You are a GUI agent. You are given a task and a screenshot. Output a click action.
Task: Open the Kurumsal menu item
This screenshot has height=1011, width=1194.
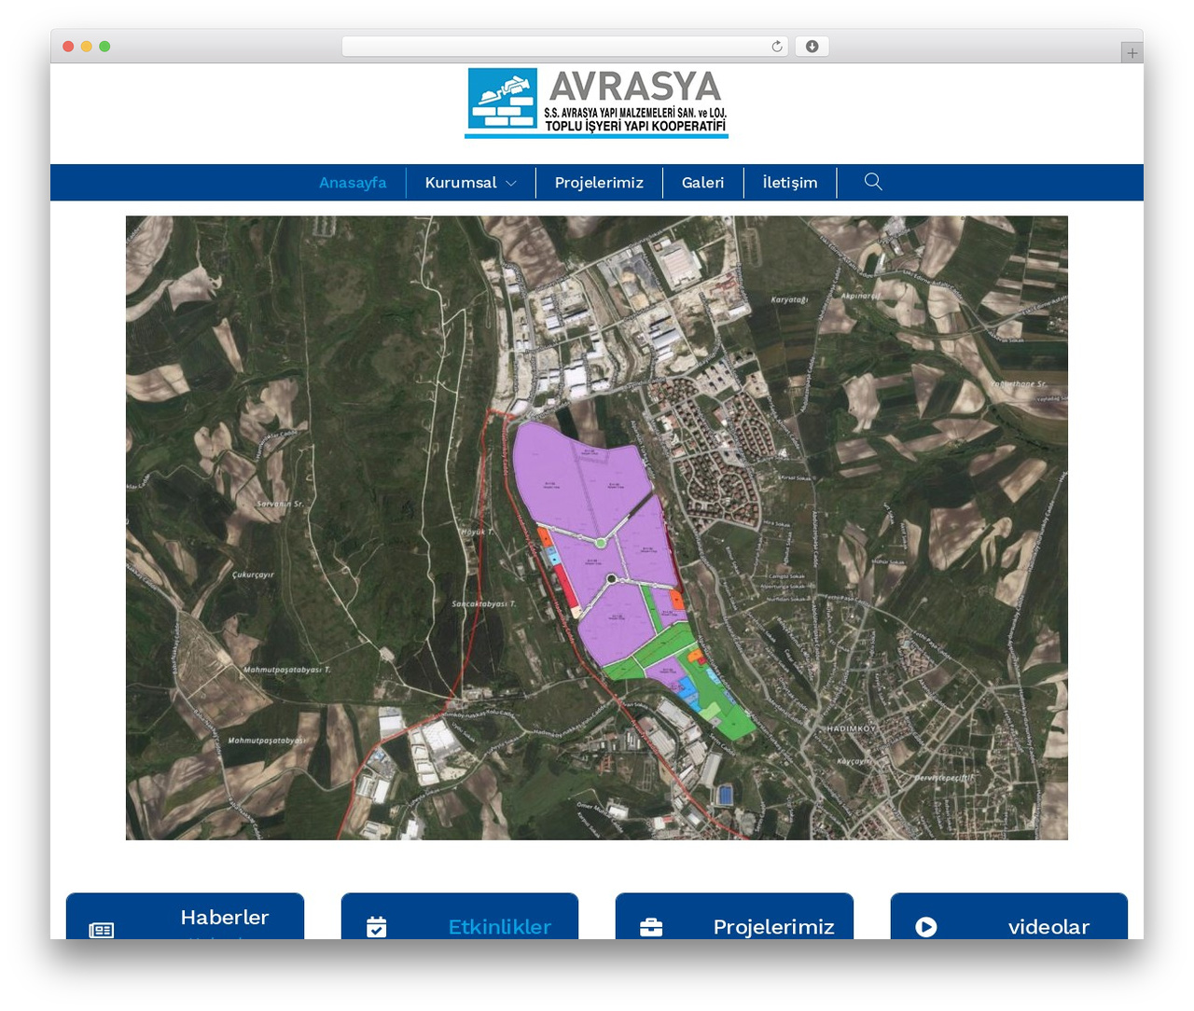[x=461, y=183]
